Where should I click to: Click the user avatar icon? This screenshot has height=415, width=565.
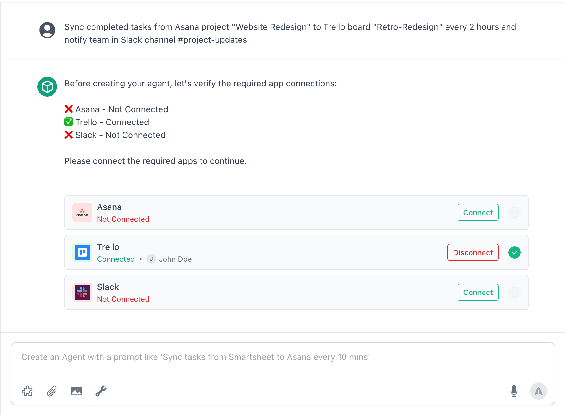[x=47, y=30]
